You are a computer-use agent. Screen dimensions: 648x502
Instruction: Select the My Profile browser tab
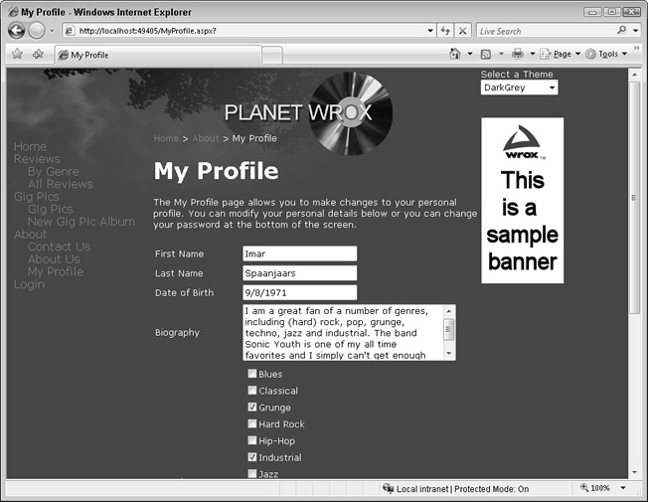[158, 55]
